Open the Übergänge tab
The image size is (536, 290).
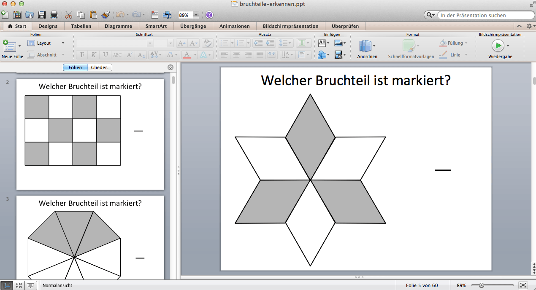pyautogui.click(x=193, y=26)
